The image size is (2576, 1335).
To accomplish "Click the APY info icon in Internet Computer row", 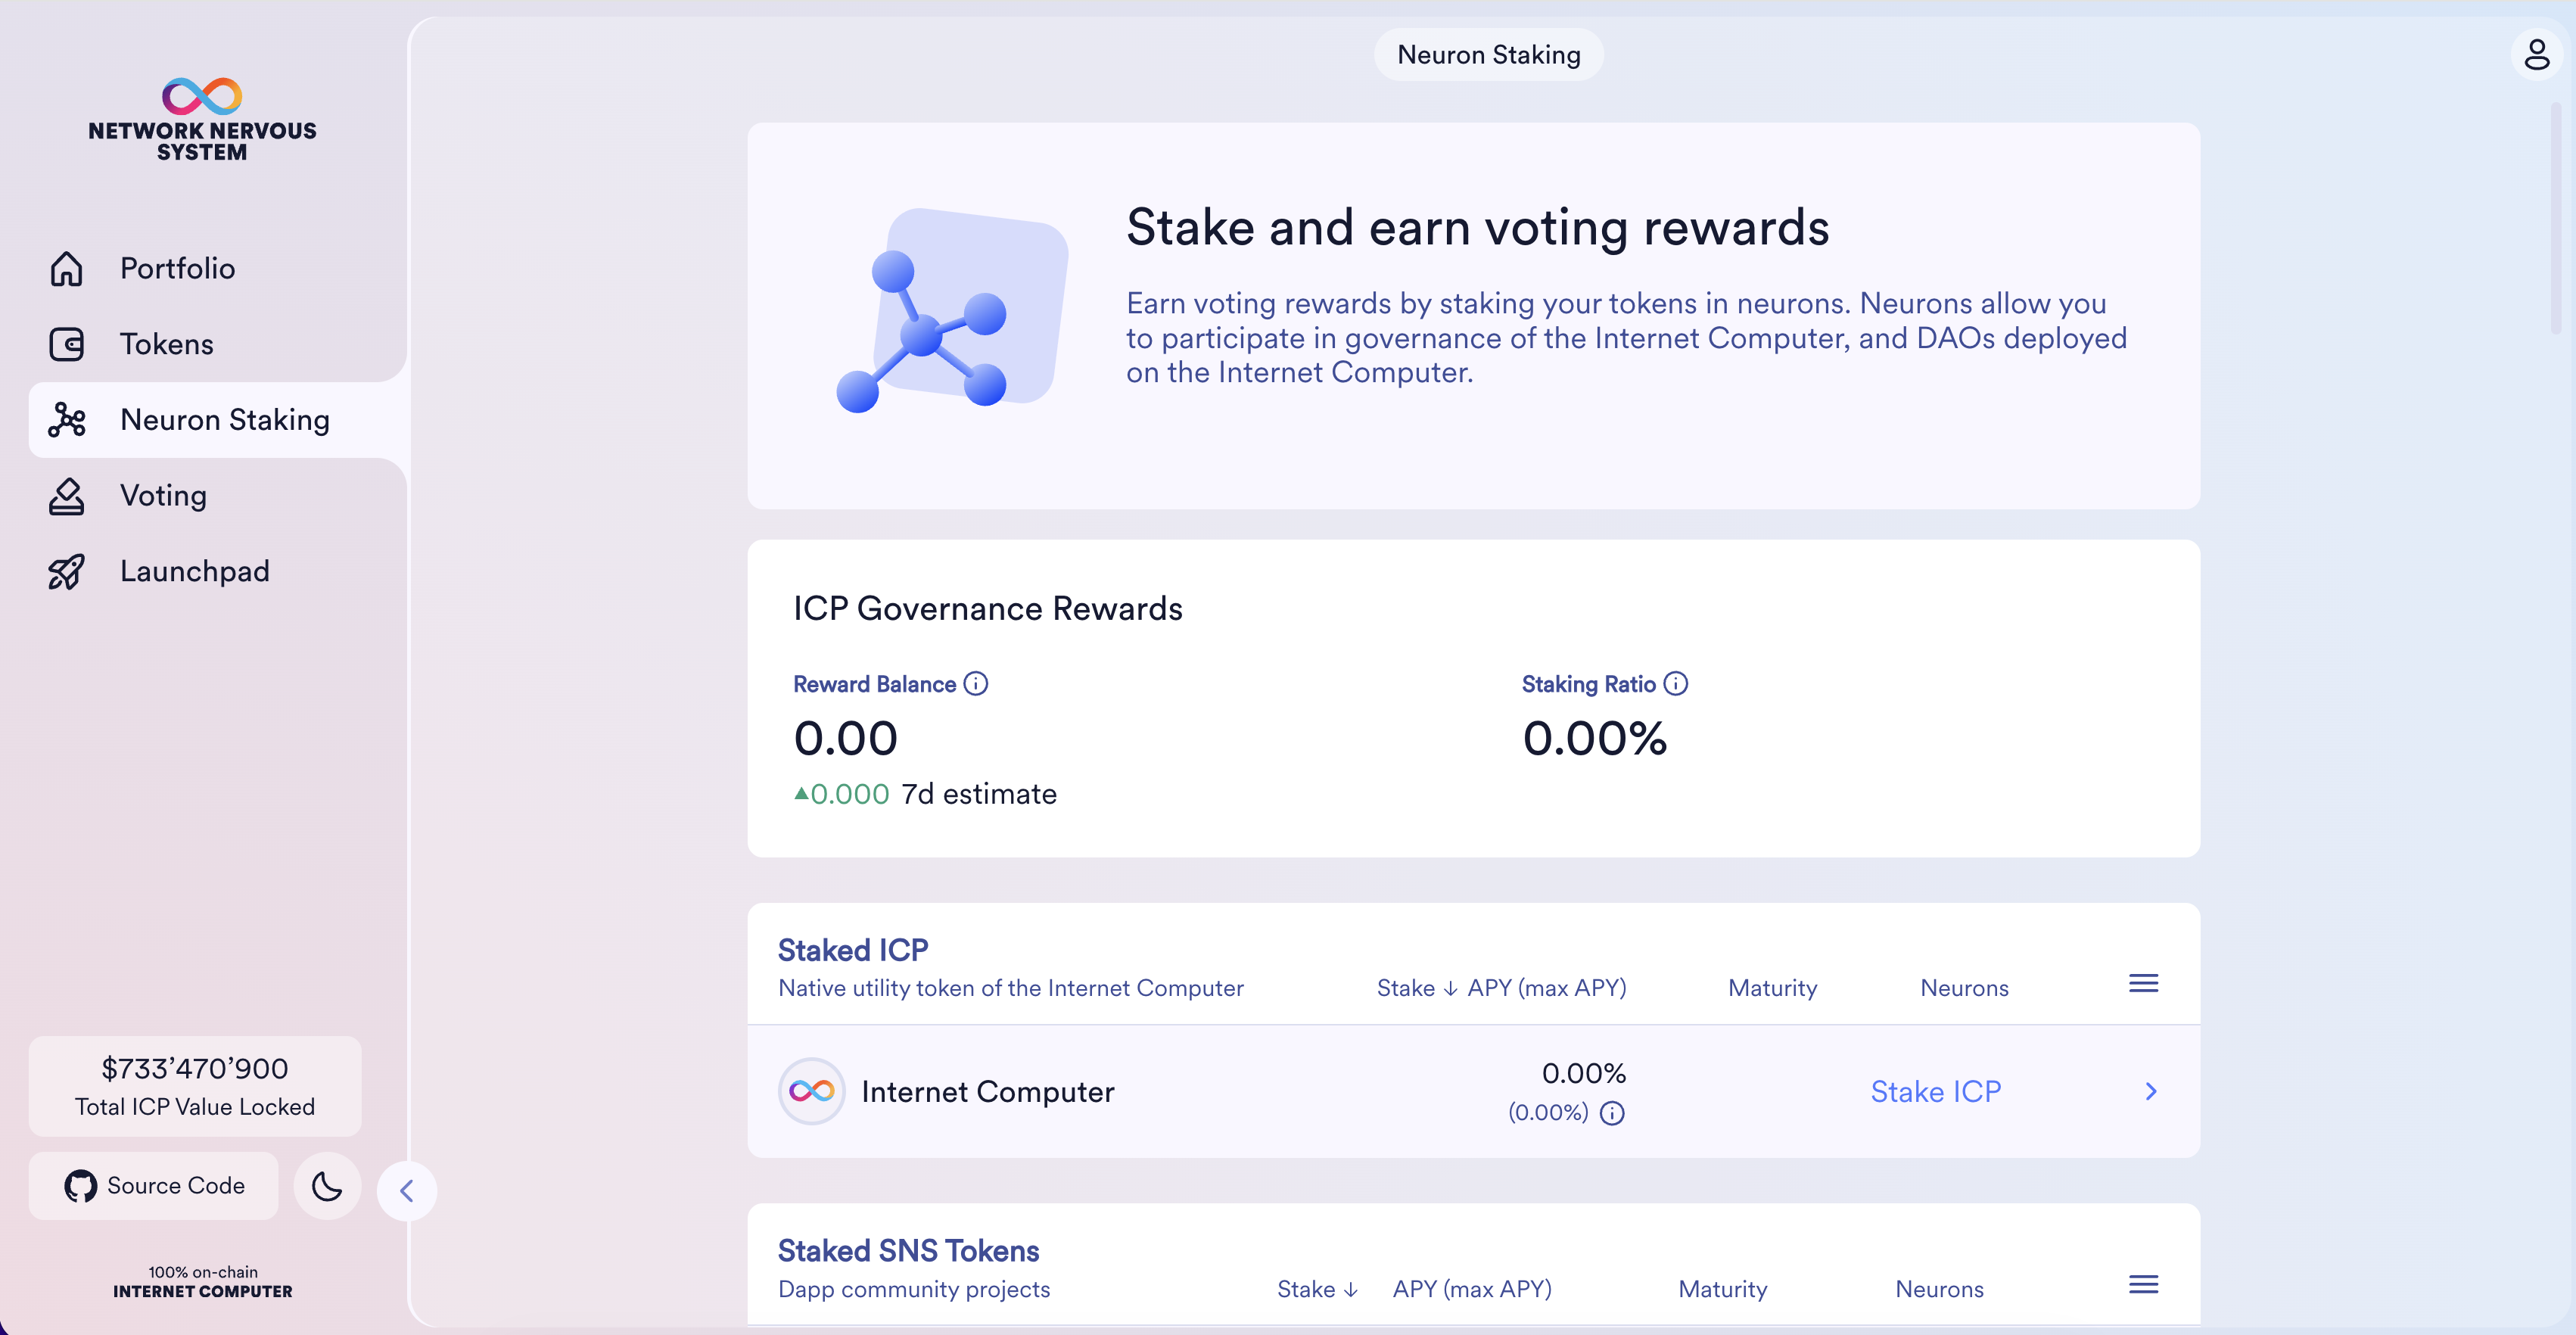I will [1612, 1113].
